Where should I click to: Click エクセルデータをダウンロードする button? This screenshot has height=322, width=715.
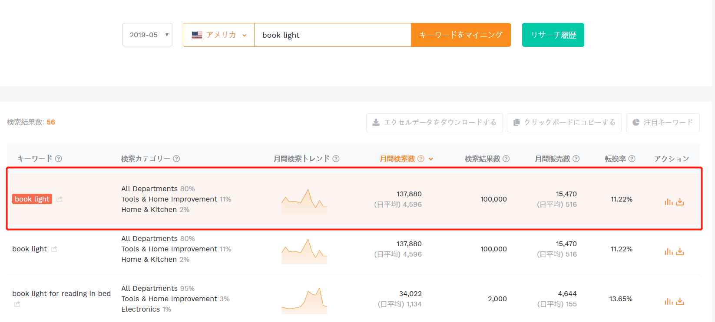(434, 123)
